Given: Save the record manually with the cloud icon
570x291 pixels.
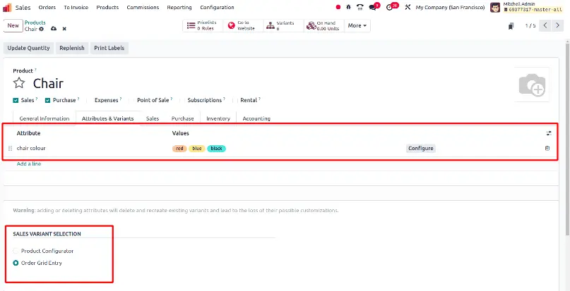Looking at the screenshot, I should [x=54, y=29].
